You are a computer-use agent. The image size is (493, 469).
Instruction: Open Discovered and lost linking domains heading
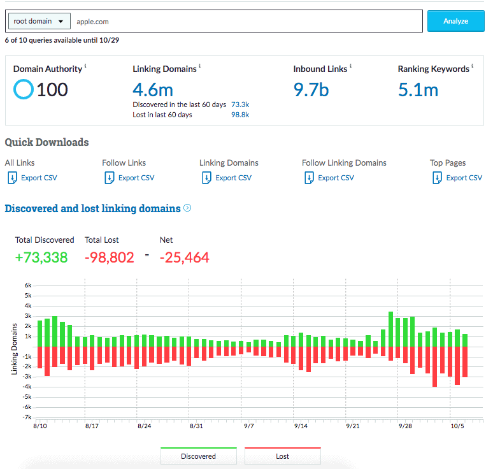(x=93, y=208)
